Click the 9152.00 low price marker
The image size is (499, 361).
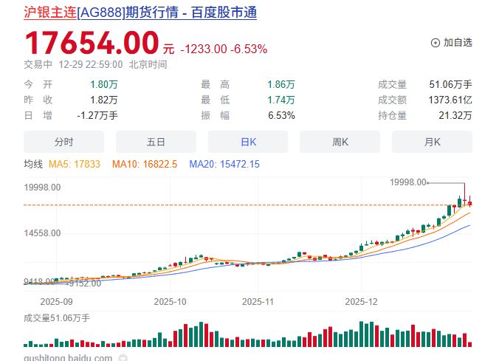(84, 283)
